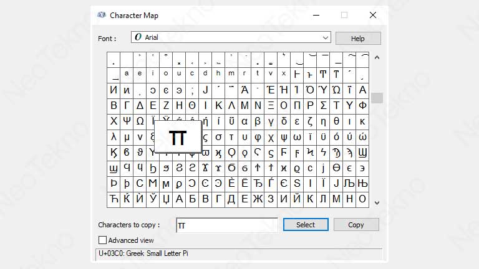Open the Help button
Viewport: 479px width, 269px height.
(x=357, y=38)
